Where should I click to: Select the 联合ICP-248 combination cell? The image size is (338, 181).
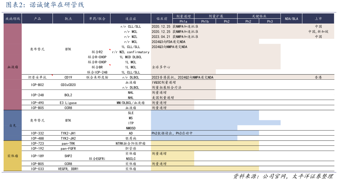97,72
